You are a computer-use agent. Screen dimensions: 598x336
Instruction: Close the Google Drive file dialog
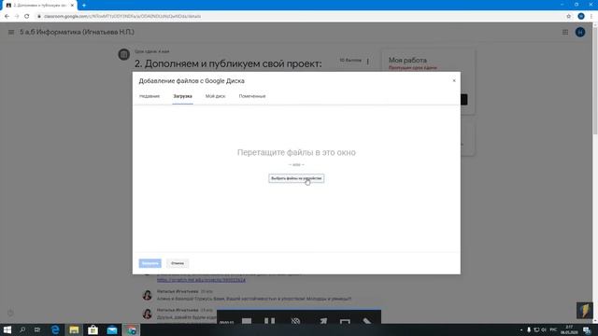(454, 81)
